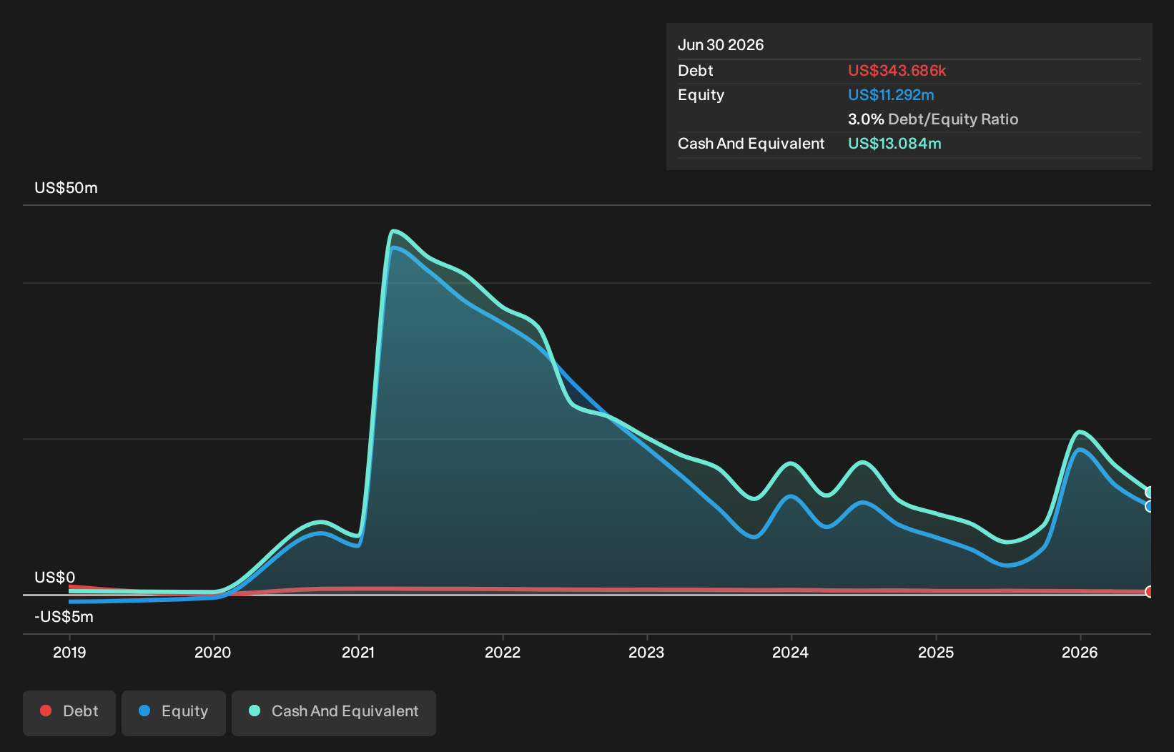Click the teal Cash endpoint marker
1174x752 pixels.
coord(1150,492)
